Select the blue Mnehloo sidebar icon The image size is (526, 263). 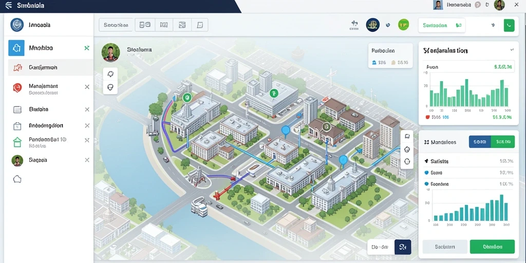pyautogui.click(x=16, y=48)
